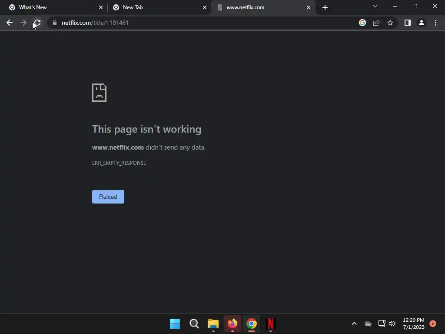The image size is (445, 334).
Task: Restore down the Chrome window
Action: coord(415,6)
